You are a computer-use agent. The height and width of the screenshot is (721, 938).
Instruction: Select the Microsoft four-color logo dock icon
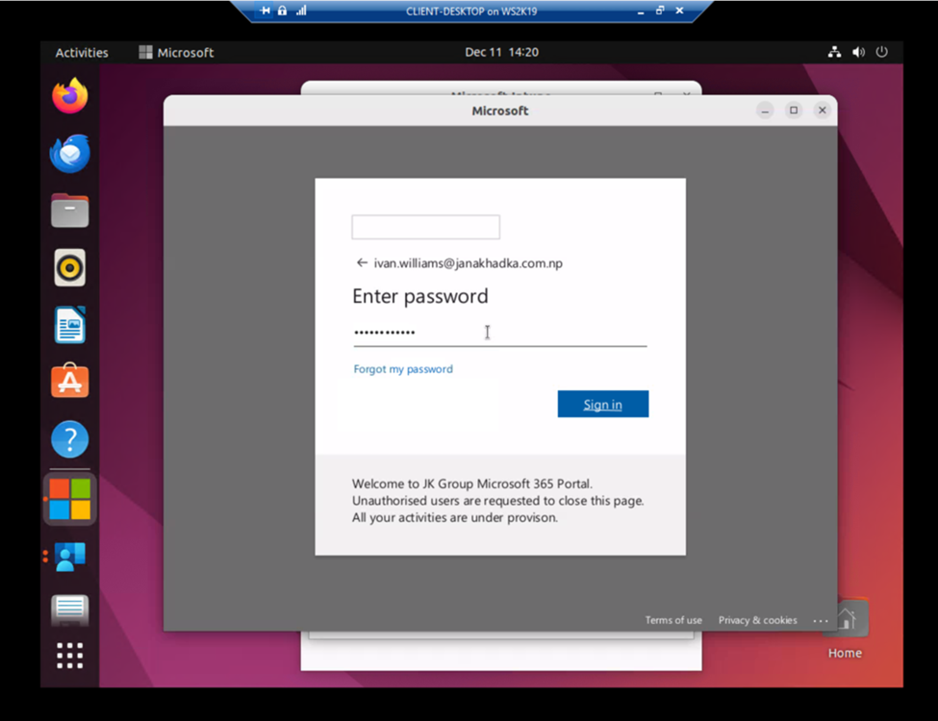coord(70,499)
